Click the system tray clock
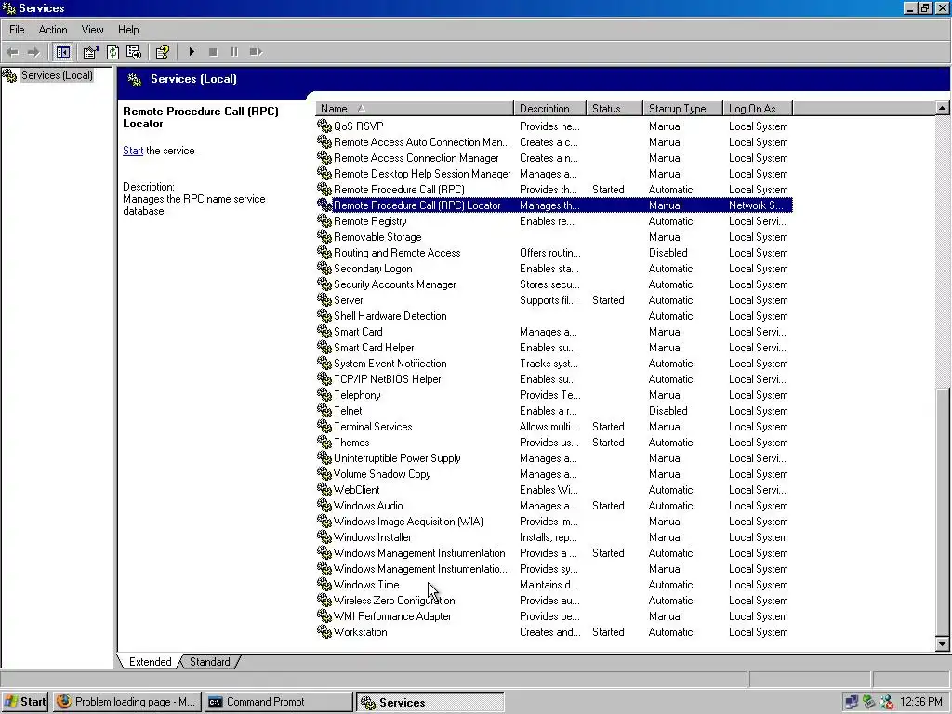Screen dimensions: 952x714 point(921,702)
